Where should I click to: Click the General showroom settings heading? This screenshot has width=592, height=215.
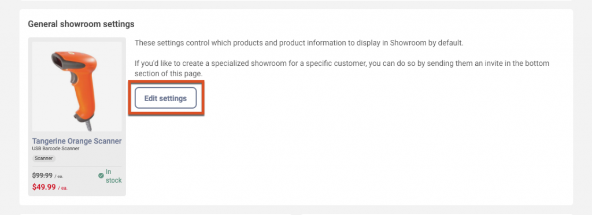coord(81,24)
